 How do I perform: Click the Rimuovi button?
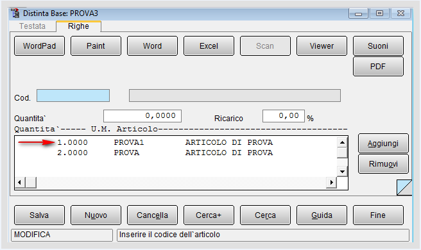point(383,164)
